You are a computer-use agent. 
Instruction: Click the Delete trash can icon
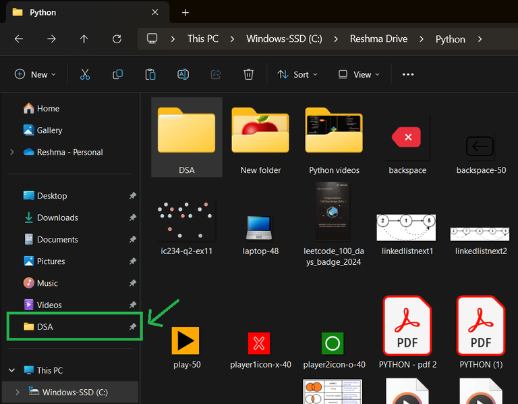tap(249, 74)
